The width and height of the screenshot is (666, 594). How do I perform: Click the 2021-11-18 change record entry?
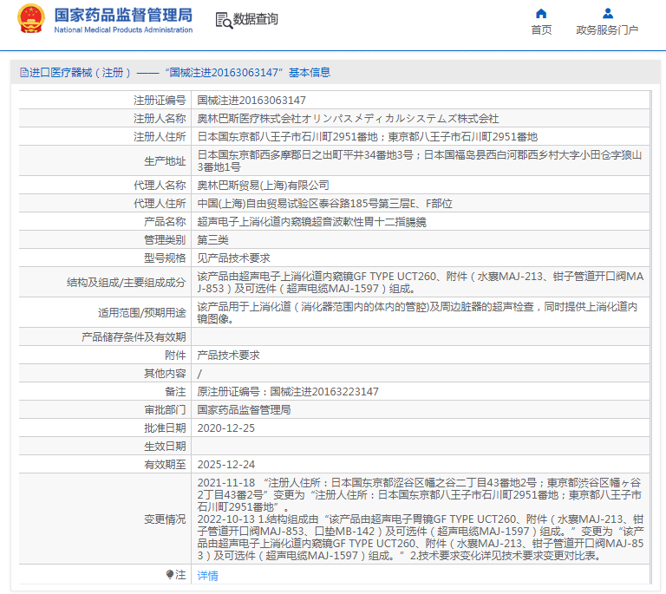click(x=420, y=494)
